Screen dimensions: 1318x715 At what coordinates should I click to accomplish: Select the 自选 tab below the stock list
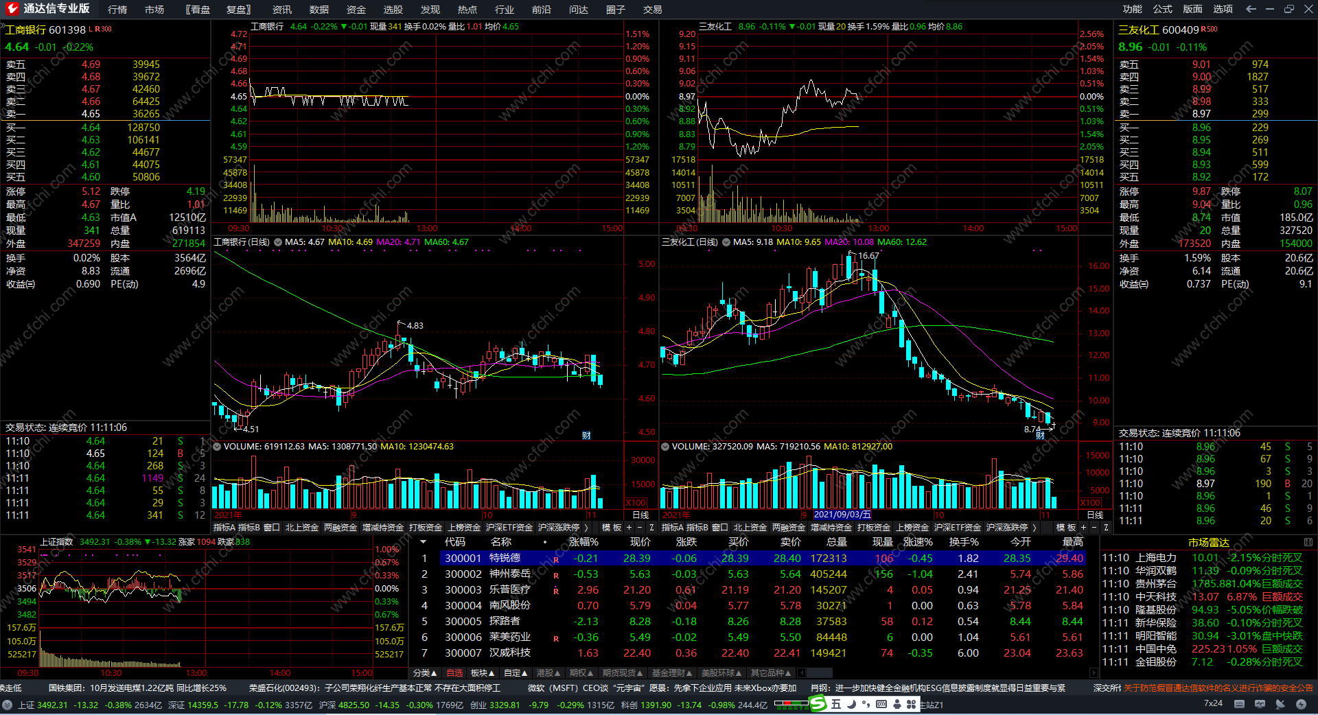tap(454, 673)
